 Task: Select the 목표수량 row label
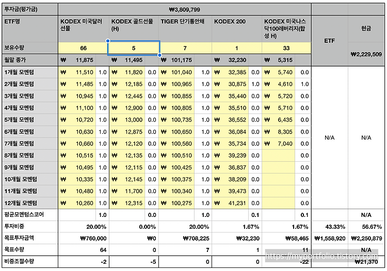(x=30, y=250)
